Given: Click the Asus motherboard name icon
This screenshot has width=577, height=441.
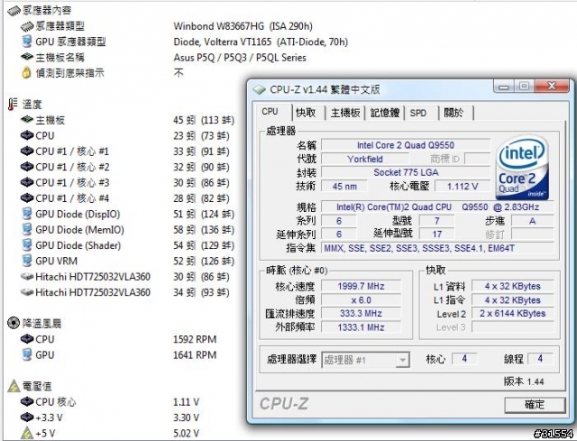Looking at the screenshot, I should tap(27, 57).
